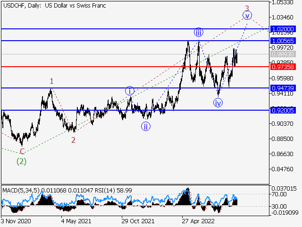Image resolution: width=302 pixels, height=227 pixels.
Task: Click the red wave 3 label
Action: (247, 8)
